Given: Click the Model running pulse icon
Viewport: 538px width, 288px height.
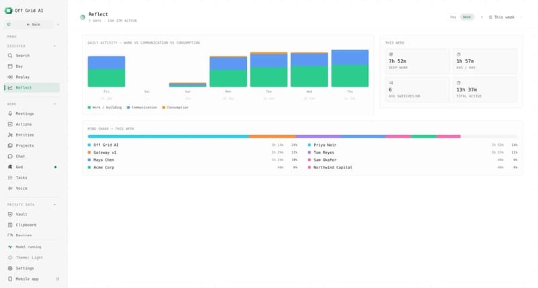Looking at the screenshot, I should pos(10,247).
